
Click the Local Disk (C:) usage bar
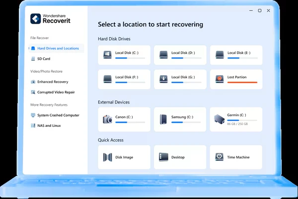(x=130, y=58)
